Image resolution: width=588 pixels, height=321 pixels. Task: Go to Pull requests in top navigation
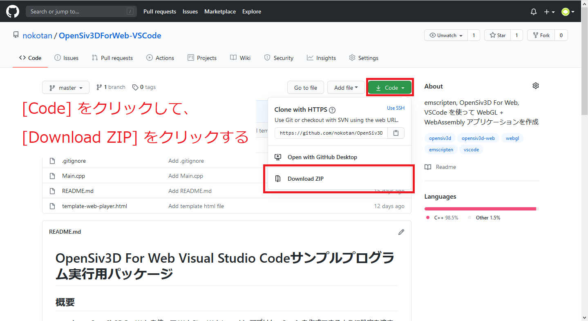[160, 11]
